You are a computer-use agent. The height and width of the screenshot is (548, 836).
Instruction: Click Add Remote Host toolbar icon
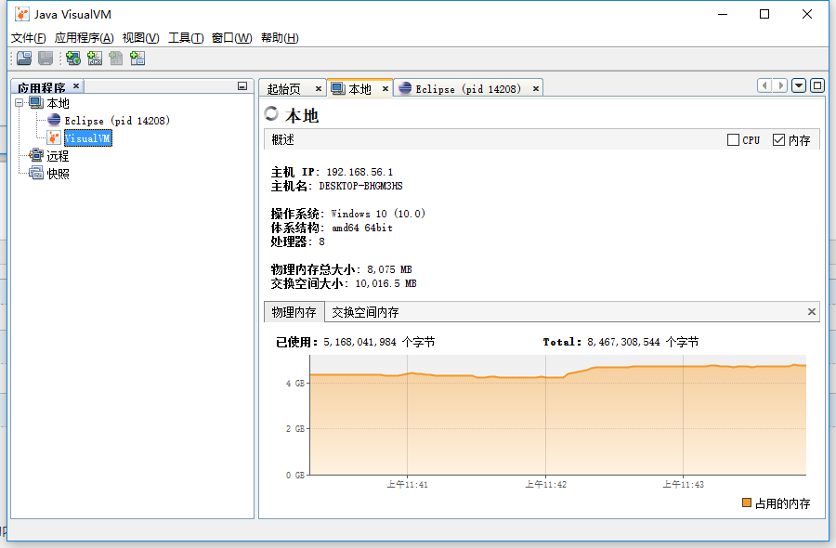click(x=73, y=59)
